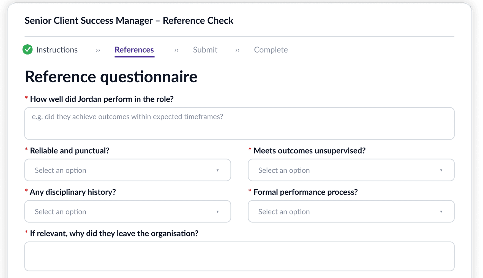Expand the Formal performance process dropdown
This screenshot has height=278, width=483.
point(351,211)
